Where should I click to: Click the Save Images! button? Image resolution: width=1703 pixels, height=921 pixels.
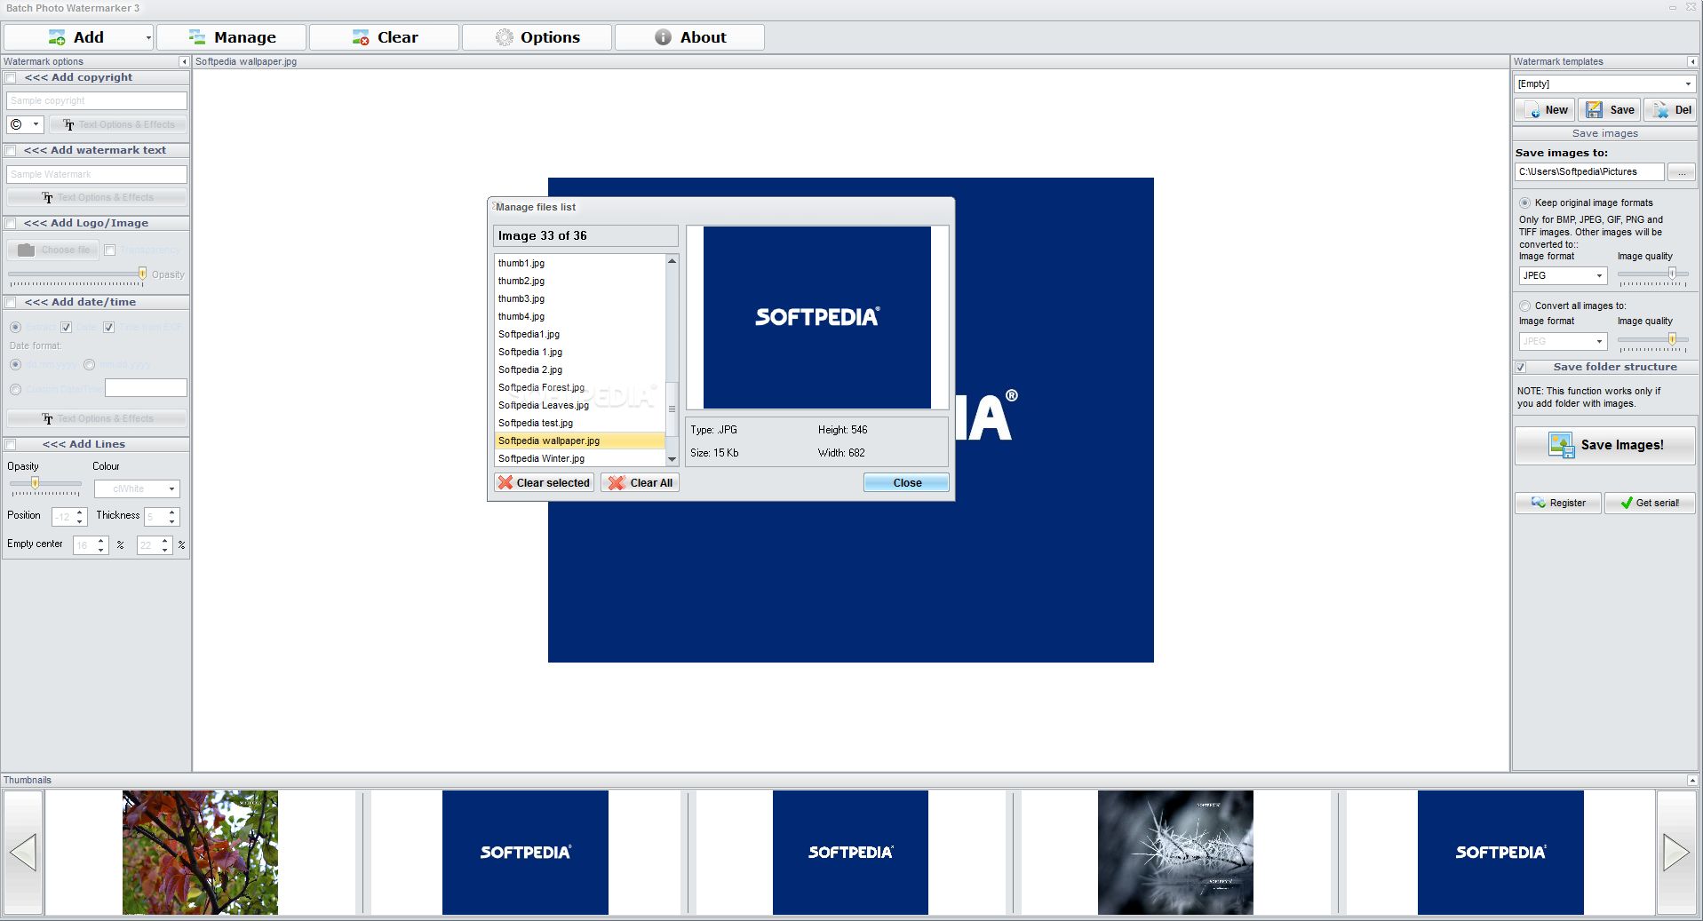1605,446
